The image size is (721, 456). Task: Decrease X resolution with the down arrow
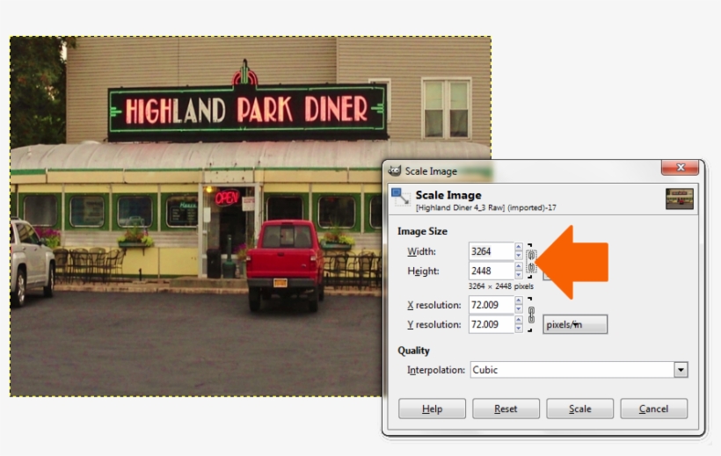[519, 309]
